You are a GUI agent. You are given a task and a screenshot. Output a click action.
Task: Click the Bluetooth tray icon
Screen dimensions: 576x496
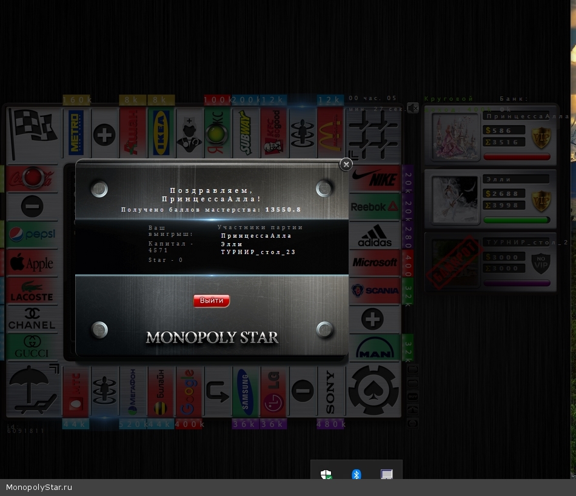(357, 474)
